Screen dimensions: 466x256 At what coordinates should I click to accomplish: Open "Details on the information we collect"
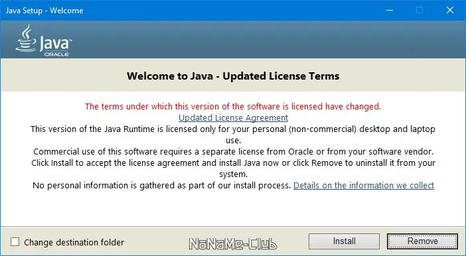(x=364, y=186)
